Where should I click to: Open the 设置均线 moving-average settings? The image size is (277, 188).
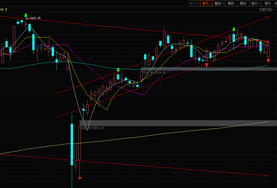267,10
